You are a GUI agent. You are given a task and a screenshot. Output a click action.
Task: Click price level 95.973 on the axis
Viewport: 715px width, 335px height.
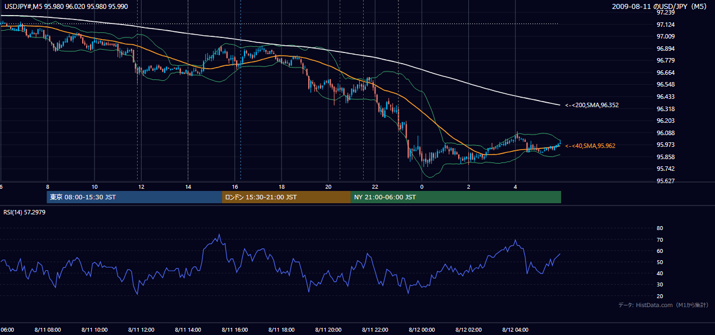coord(665,145)
